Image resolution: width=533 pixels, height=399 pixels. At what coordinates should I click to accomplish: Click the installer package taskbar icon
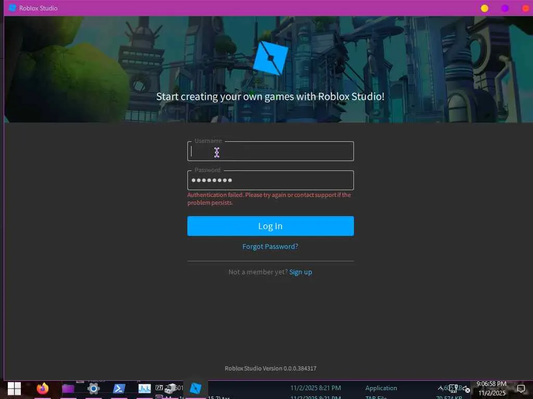coord(170,389)
